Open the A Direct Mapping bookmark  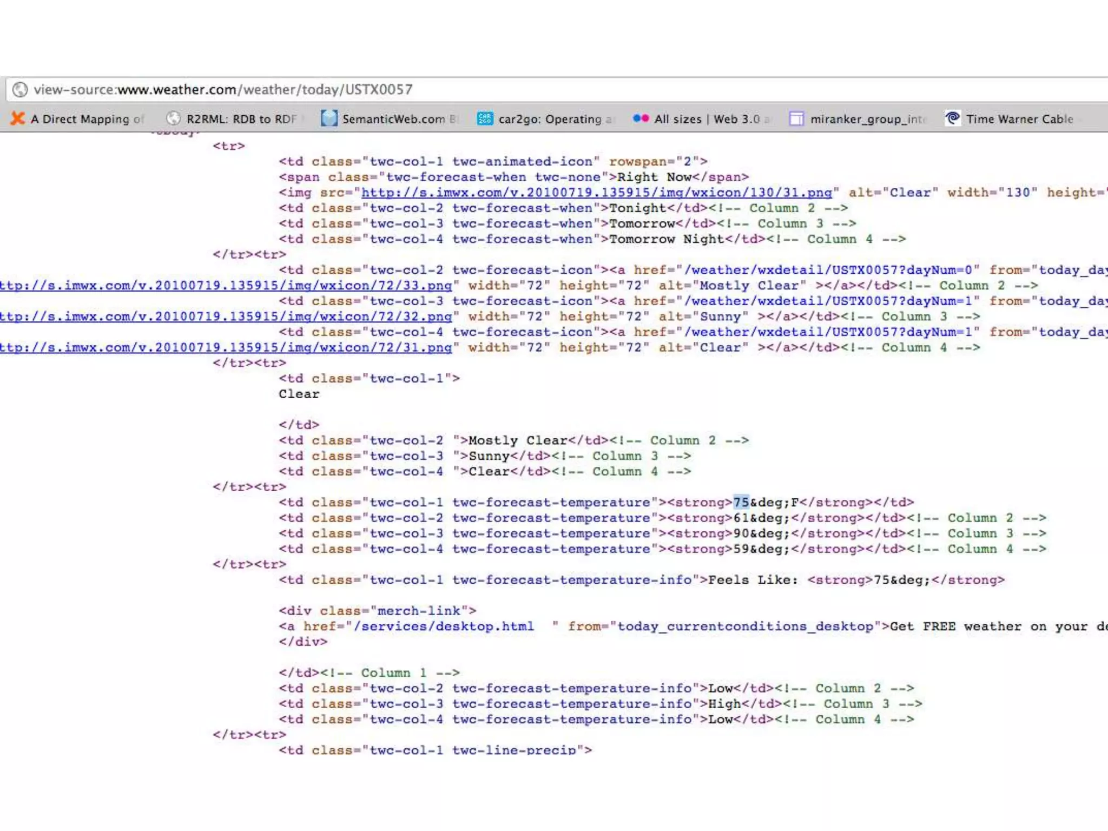(87, 119)
